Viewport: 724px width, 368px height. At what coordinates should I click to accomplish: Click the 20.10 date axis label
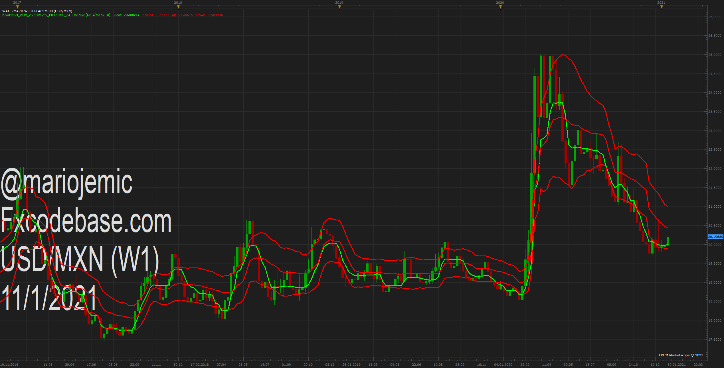pos(308,365)
